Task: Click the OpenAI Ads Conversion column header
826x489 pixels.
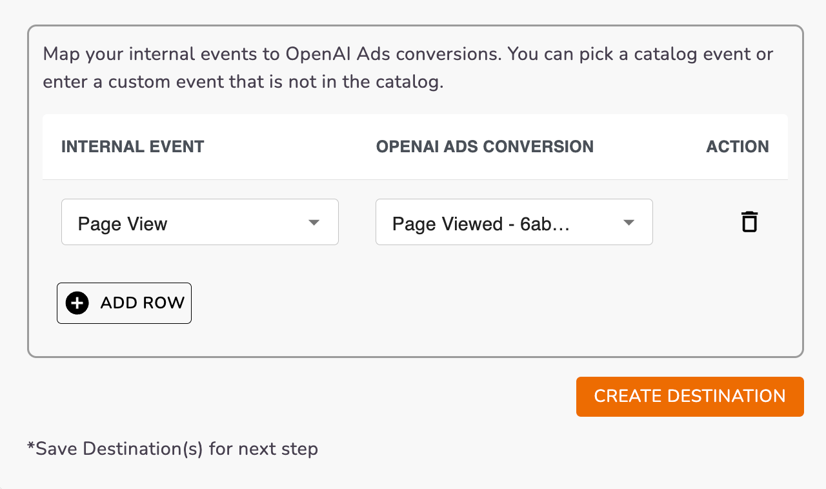Action: coord(485,147)
